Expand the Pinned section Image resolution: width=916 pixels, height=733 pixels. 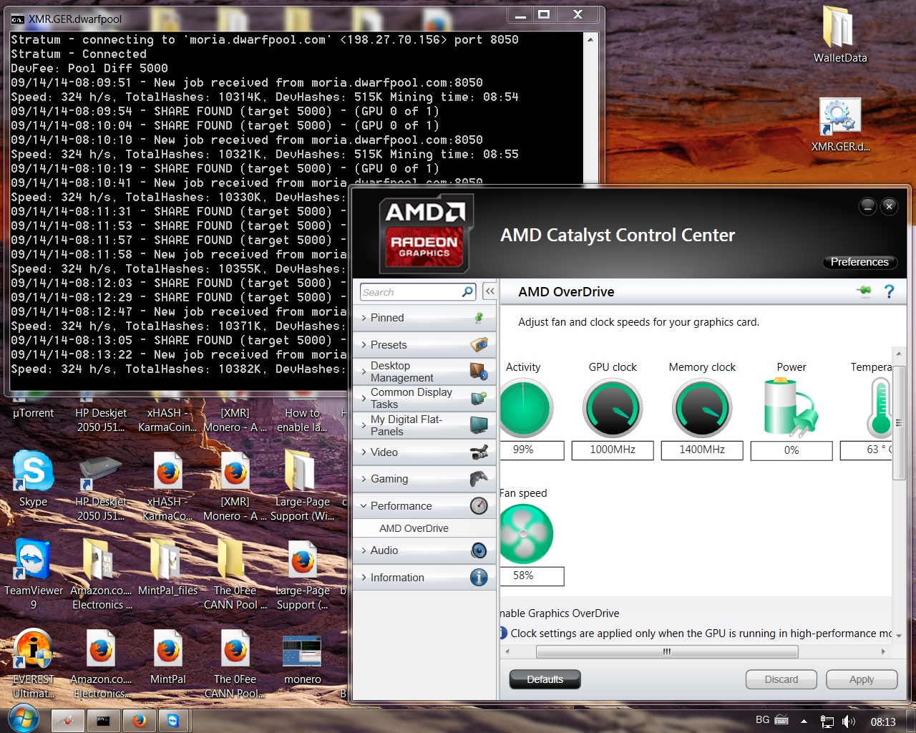click(x=424, y=318)
